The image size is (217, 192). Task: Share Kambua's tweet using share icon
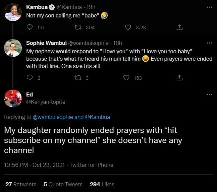(x=179, y=27)
